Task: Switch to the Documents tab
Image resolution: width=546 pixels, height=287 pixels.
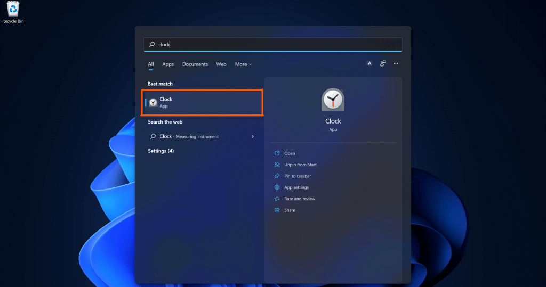Action: coord(195,64)
